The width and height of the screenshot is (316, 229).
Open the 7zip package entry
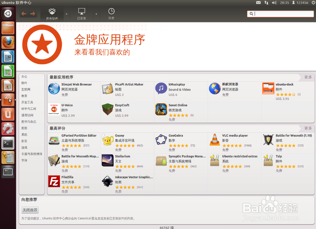coord(269,160)
